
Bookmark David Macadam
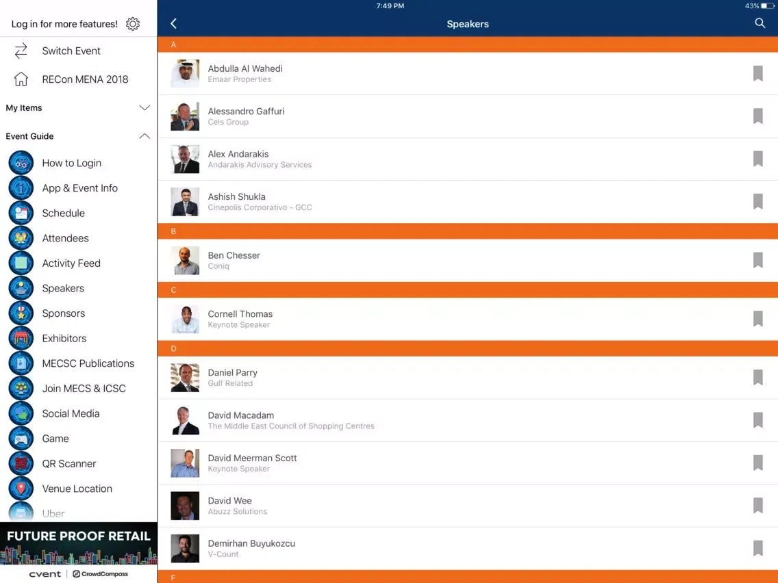[757, 420]
